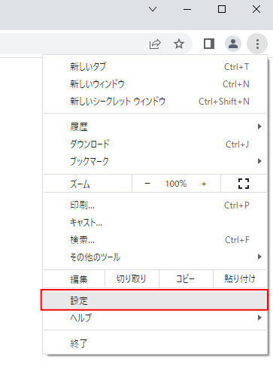Open the profile avatar icon
This screenshot has width=273, height=365.
(x=233, y=44)
